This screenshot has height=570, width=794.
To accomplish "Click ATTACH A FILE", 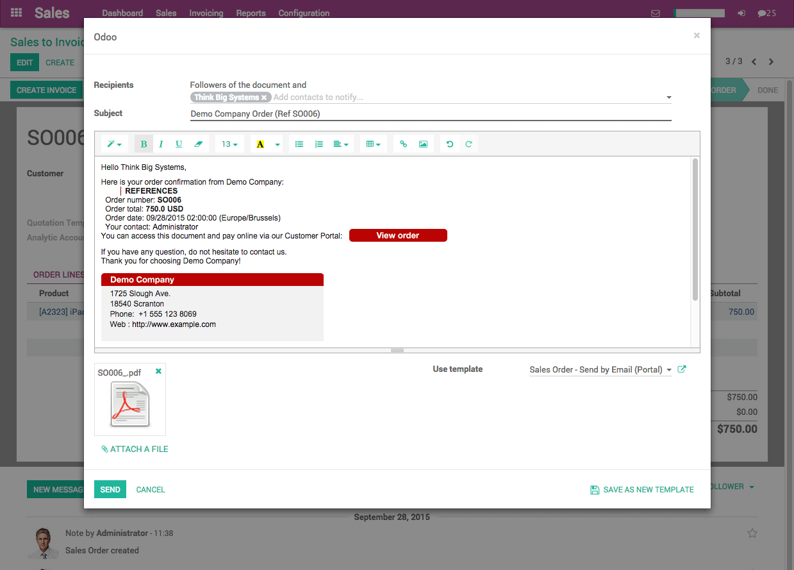I will pyautogui.click(x=135, y=449).
